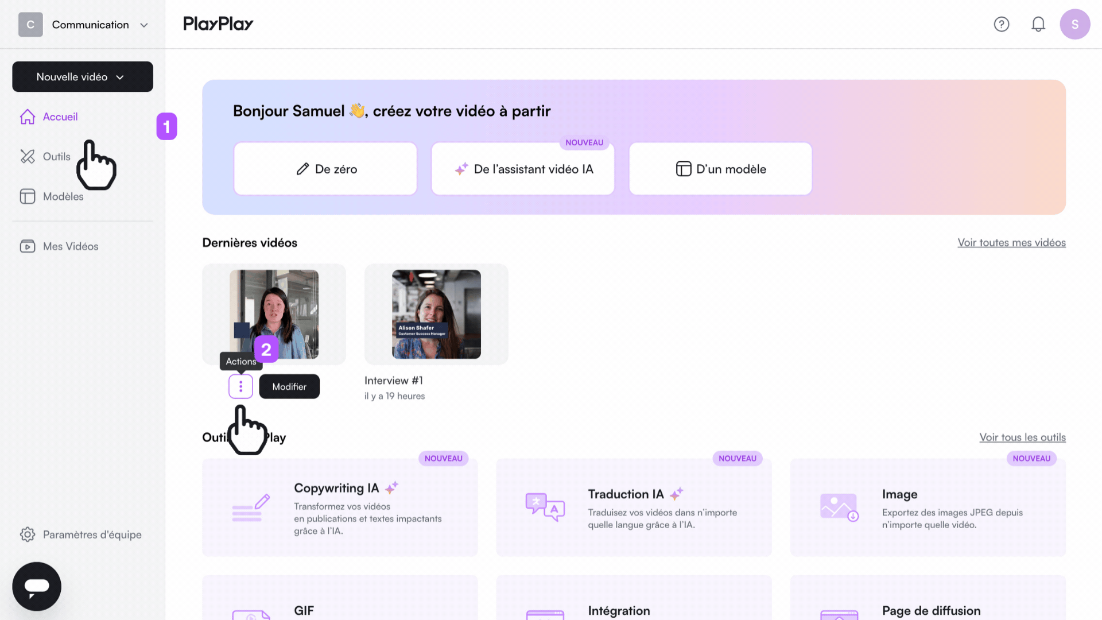Click the Image tool picture icon
Screen dimensions: 1102x620
[839, 507]
